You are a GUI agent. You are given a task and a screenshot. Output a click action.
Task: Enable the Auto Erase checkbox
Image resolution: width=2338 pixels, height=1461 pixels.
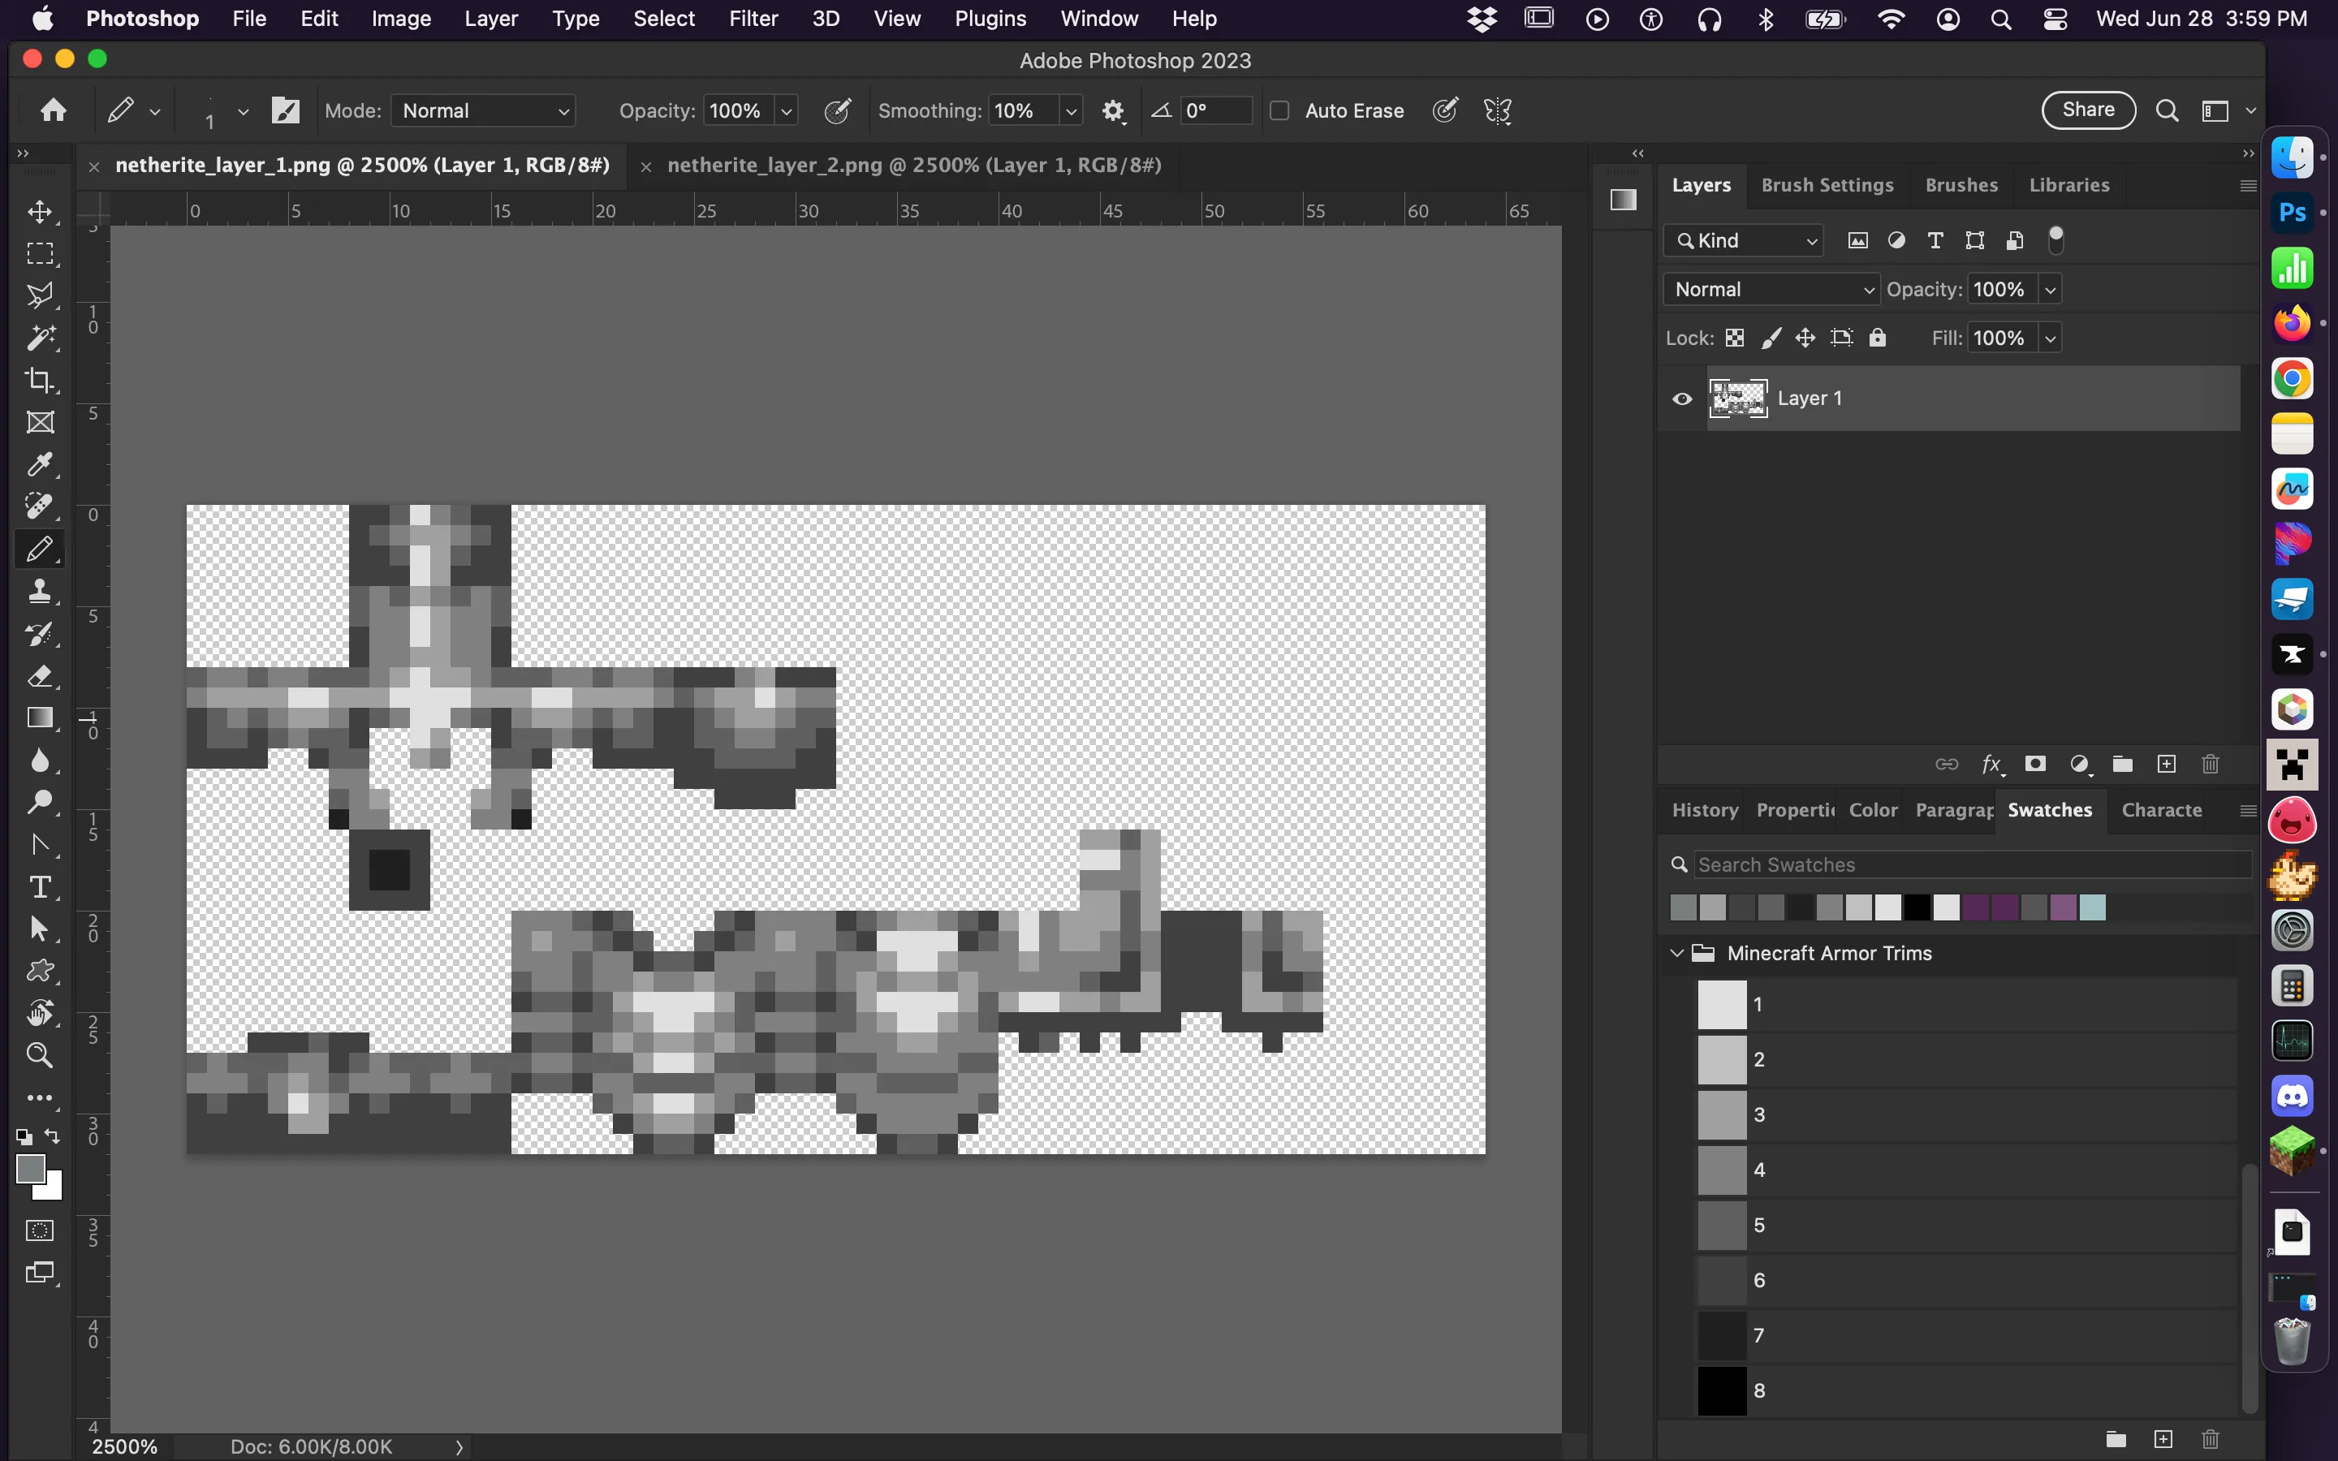click(1279, 110)
